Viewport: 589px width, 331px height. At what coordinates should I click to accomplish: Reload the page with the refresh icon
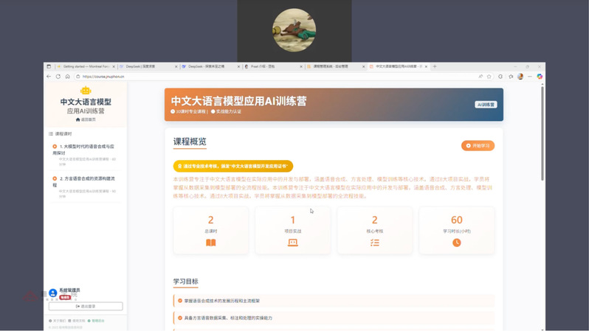tap(58, 76)
